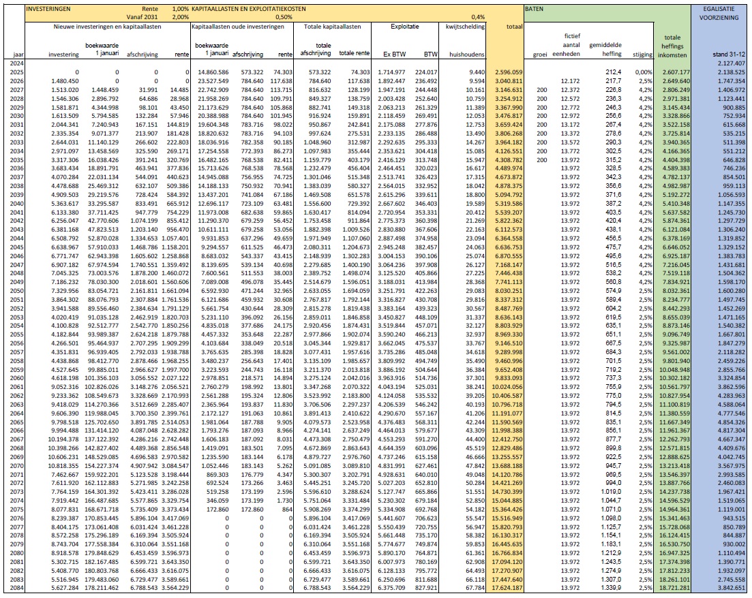The image size is (752, 598).
Task: Click year 2084 in the jaar column
Action: [16, 588]
